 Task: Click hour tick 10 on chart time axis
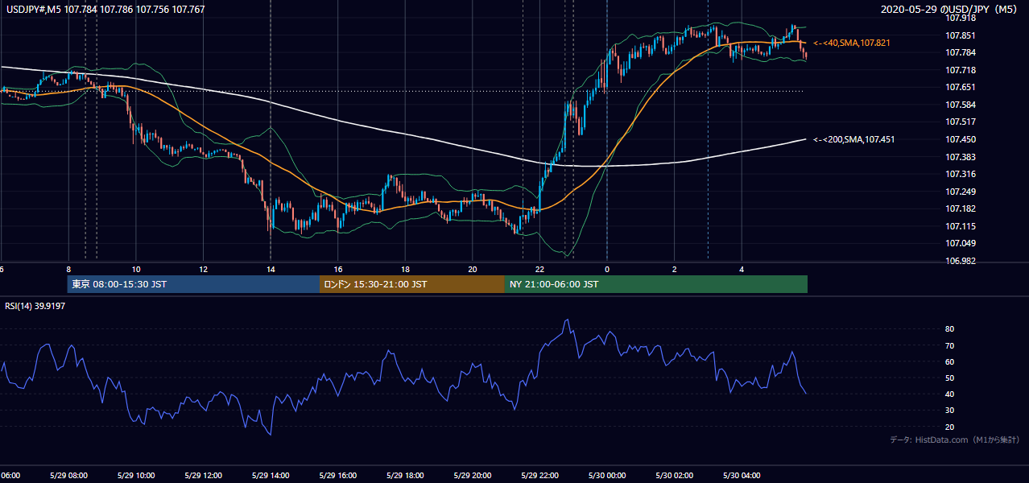pos(136,270)
